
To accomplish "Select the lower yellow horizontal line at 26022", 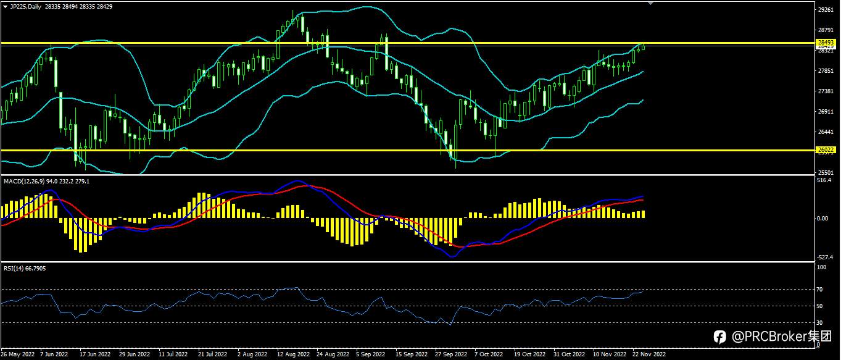I will [407, 150].
